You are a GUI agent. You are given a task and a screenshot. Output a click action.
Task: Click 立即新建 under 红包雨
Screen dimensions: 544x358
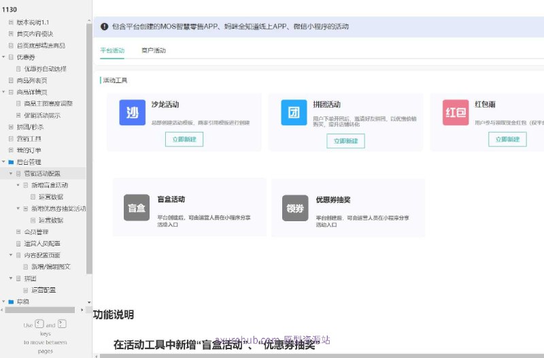[x=507, y=140]
